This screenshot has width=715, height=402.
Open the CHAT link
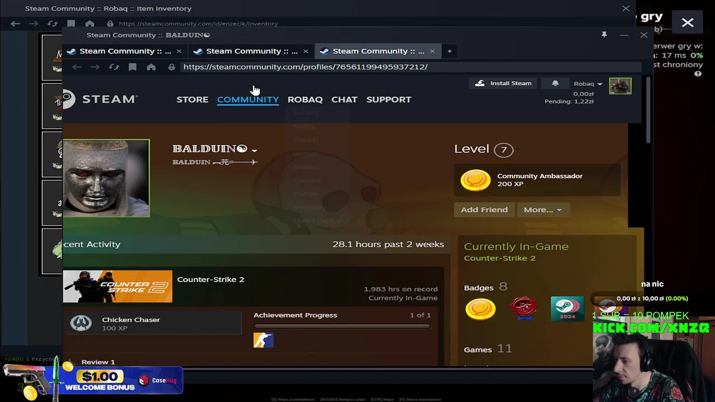344,99
